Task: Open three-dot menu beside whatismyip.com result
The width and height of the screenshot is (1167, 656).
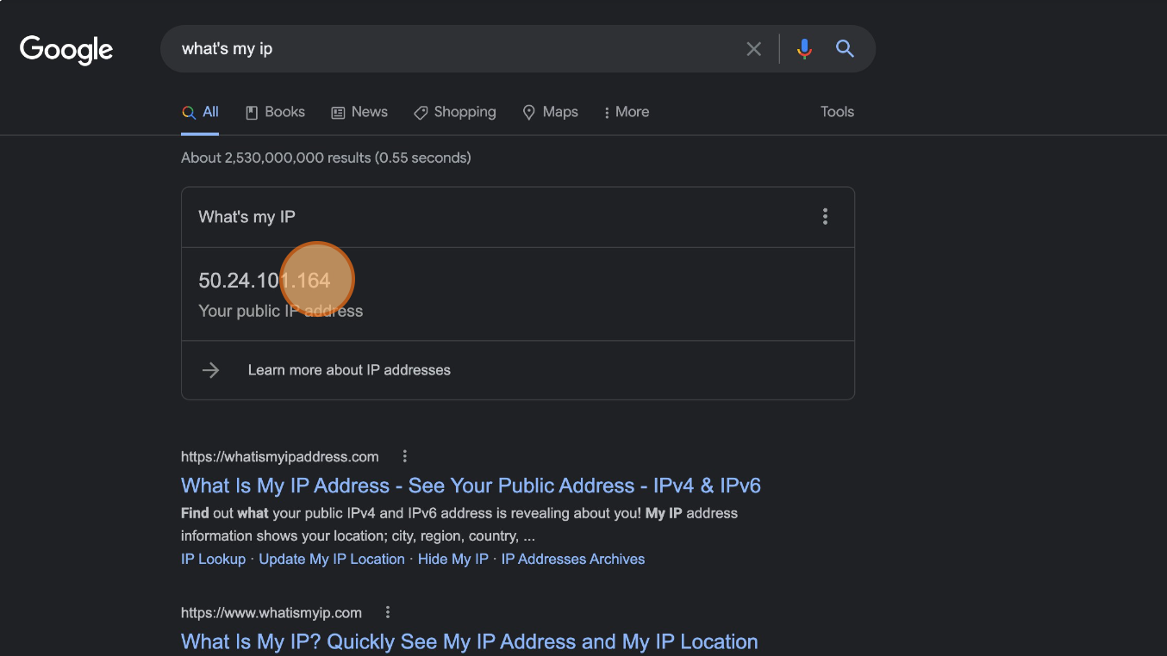Action: 388,613
